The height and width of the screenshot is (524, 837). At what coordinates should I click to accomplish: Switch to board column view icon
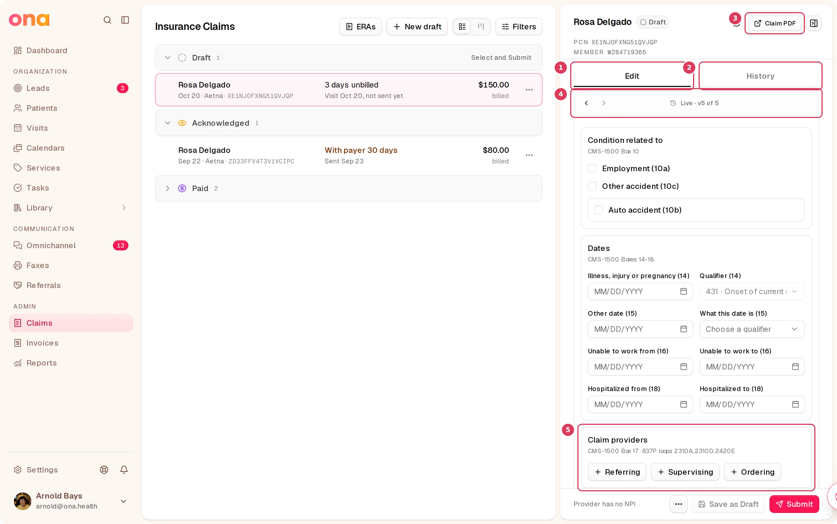pyautogui.click(x=481, y=27)
